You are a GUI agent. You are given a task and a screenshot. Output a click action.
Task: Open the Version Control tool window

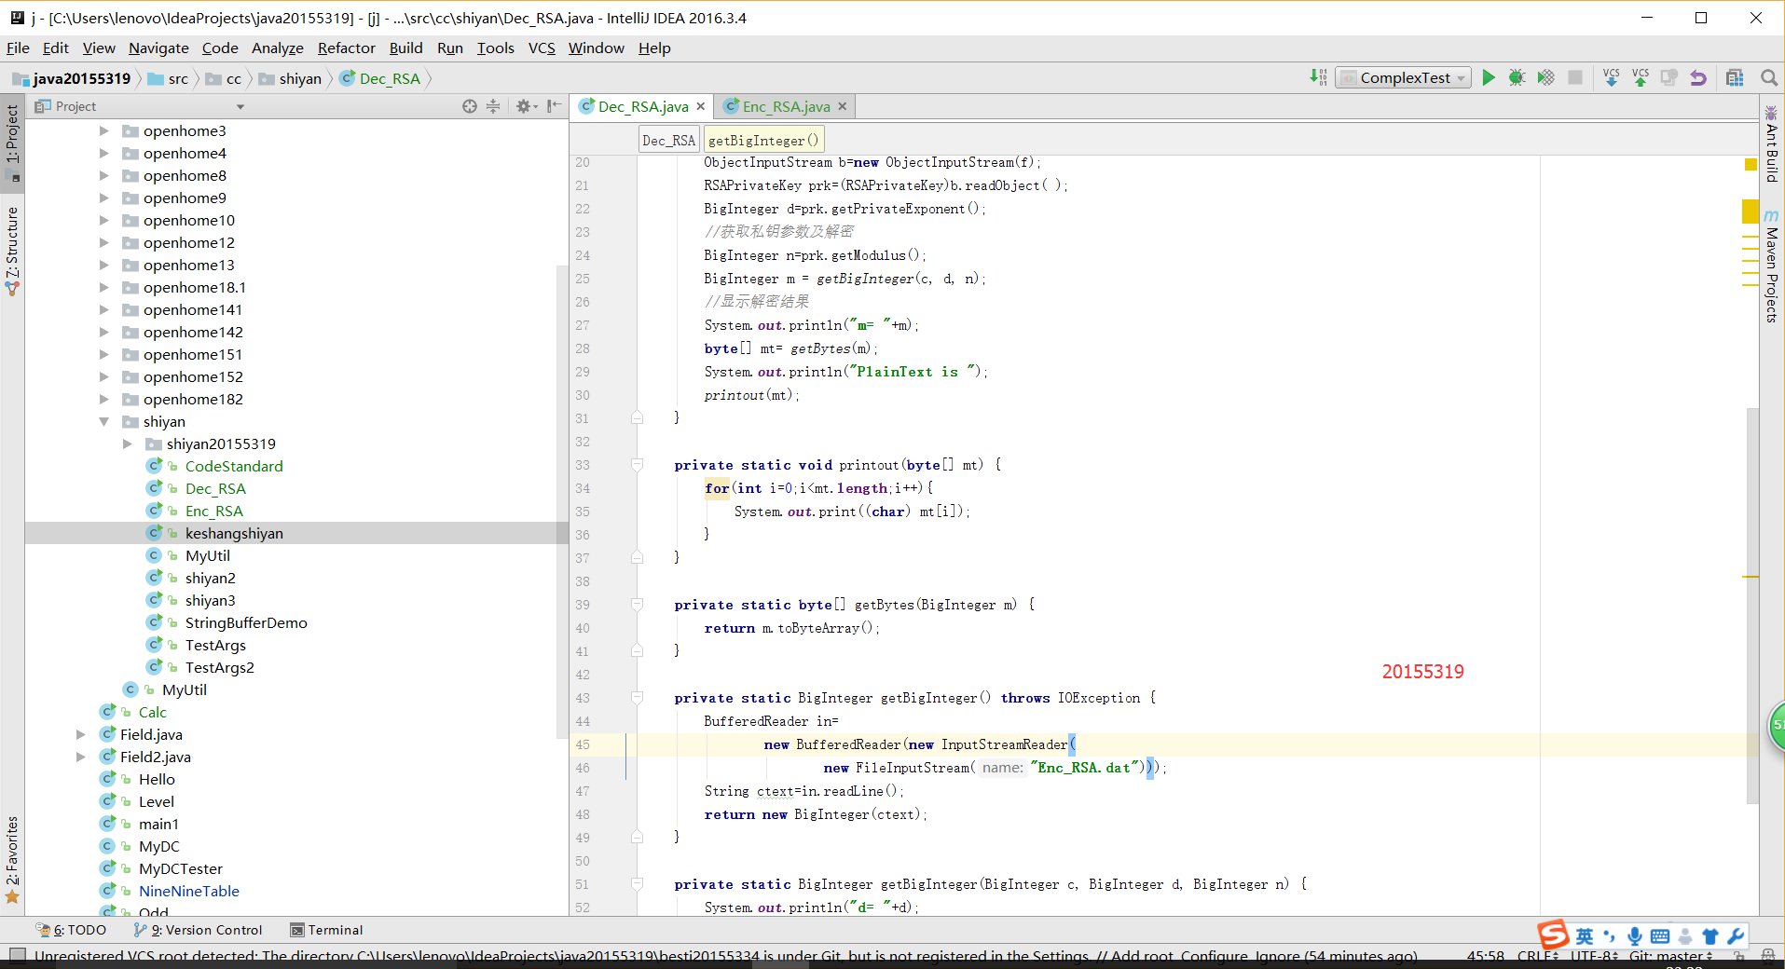198,930
